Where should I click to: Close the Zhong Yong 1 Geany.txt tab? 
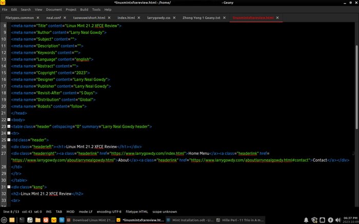click(x=225, y=17)
